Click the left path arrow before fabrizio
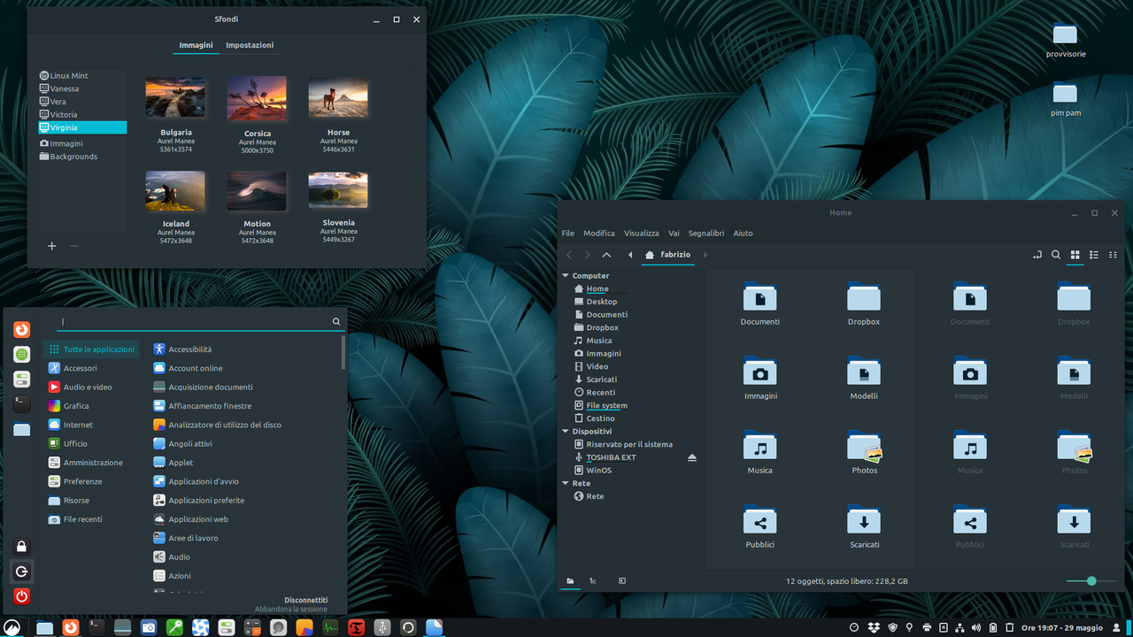 pos(630,255)
